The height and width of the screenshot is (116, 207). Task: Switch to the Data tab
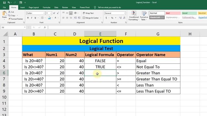pos(56,7)
